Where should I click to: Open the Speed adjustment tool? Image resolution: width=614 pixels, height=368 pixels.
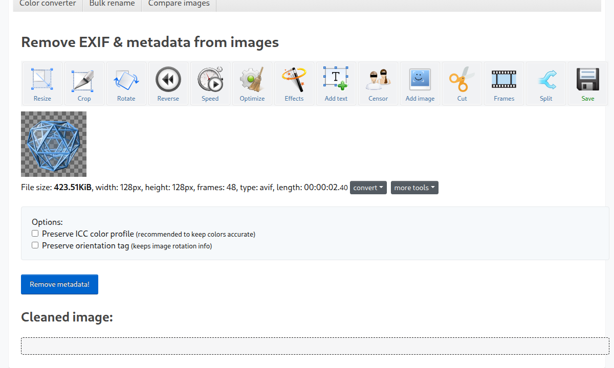pyautogui.click(x=210, y=84)
